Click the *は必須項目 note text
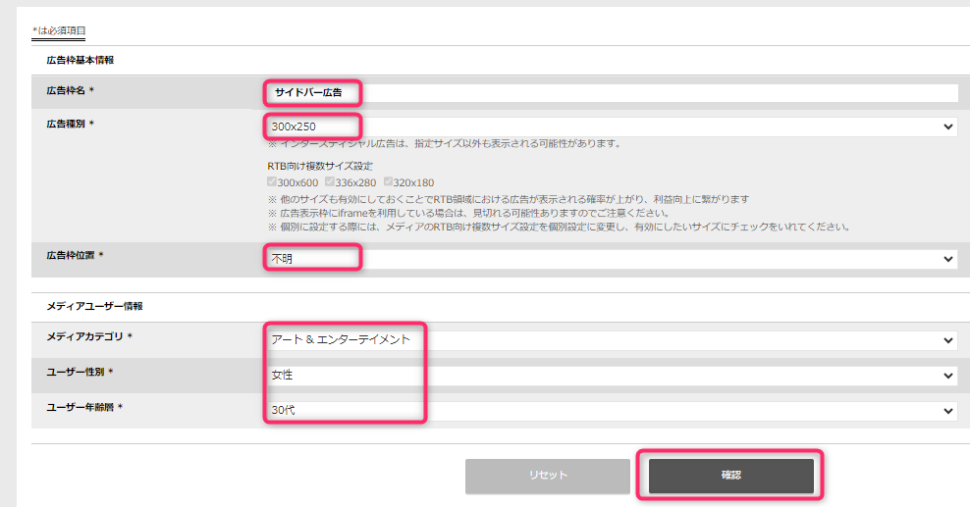Screen dimensions: 970x507 pos(59,31)
